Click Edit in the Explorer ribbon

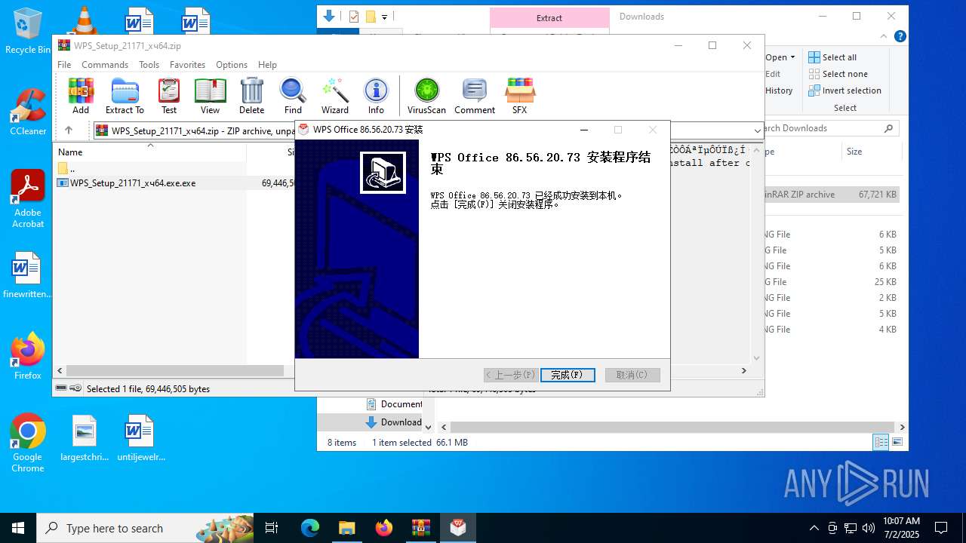pyautogui.click(x=773, y=74)
